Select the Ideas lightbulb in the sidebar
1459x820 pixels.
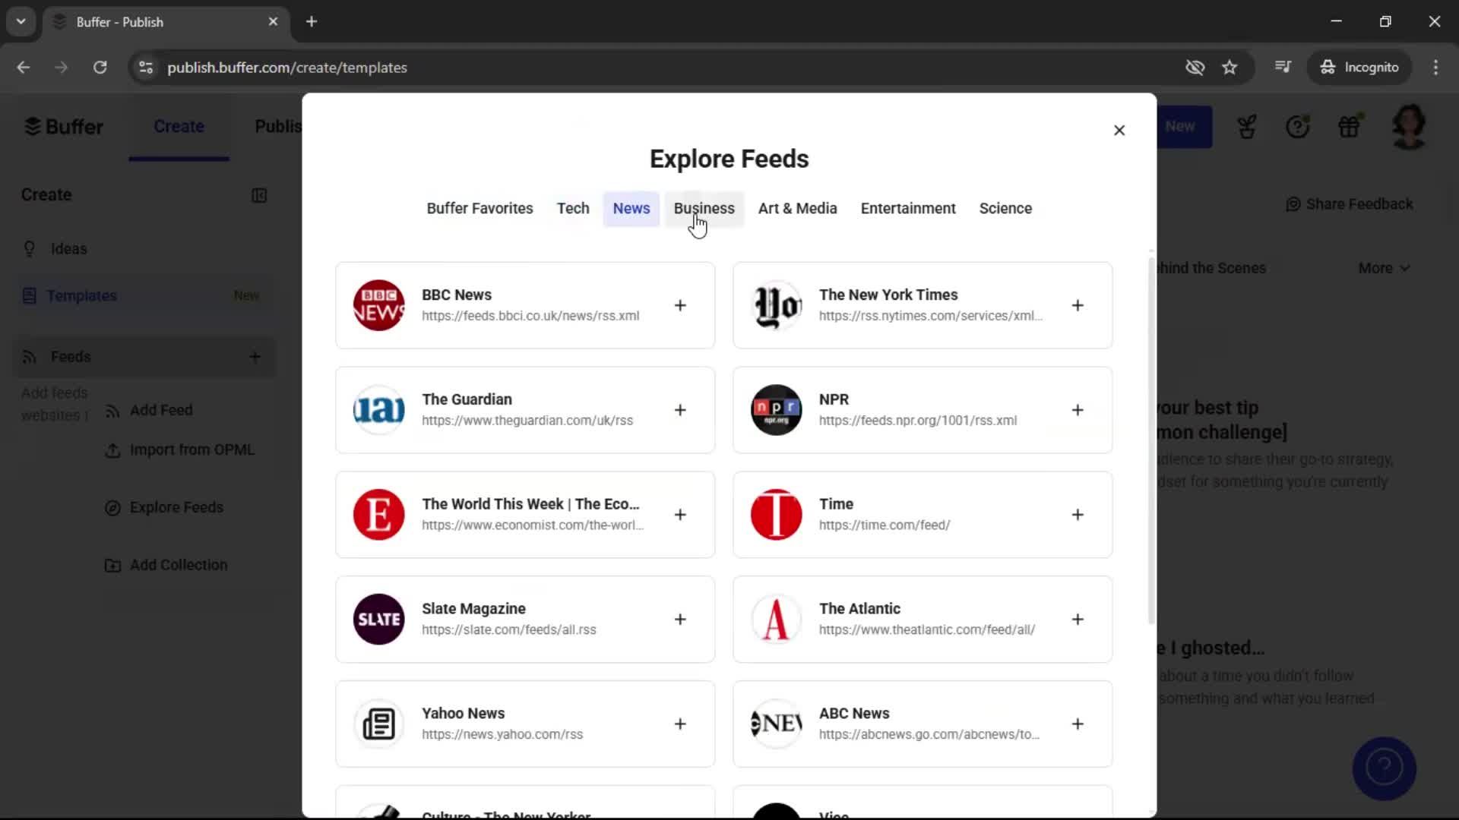(x=68, y=248)
